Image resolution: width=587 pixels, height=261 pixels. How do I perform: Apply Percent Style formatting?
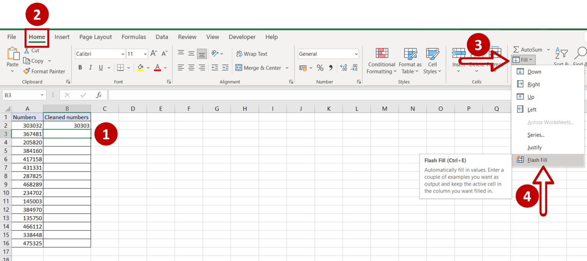click(320, 67)
